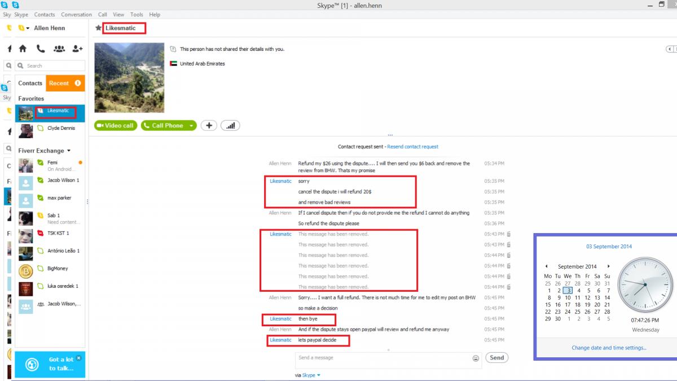
Task: Click Sab 1 yellow away status icon
Action: [x=40, y=216]
